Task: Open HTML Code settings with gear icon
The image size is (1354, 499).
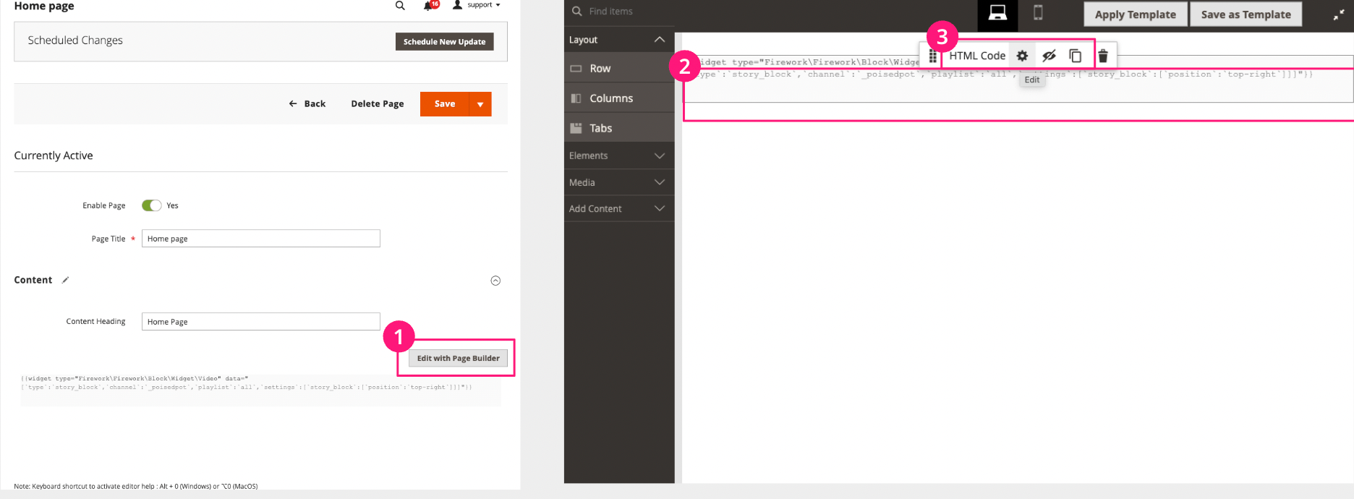Action: (x=1022, y=56)
